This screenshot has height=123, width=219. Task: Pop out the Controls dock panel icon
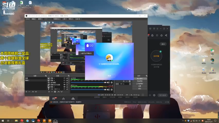(x=146, y=76)
